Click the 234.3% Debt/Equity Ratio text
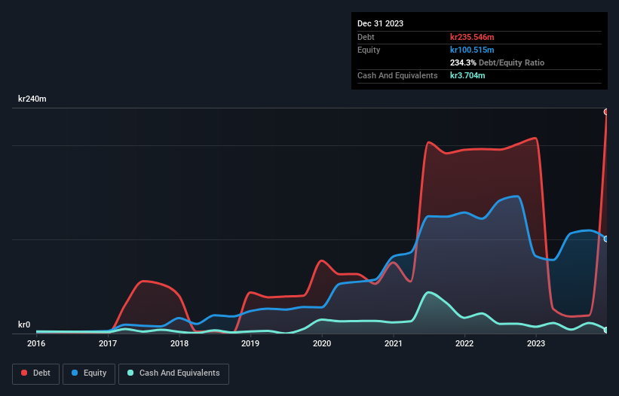The image size is (619, 396). 497,62
